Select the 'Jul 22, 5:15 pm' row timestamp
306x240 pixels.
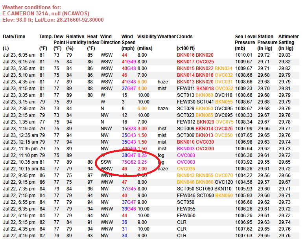[19, 222]
